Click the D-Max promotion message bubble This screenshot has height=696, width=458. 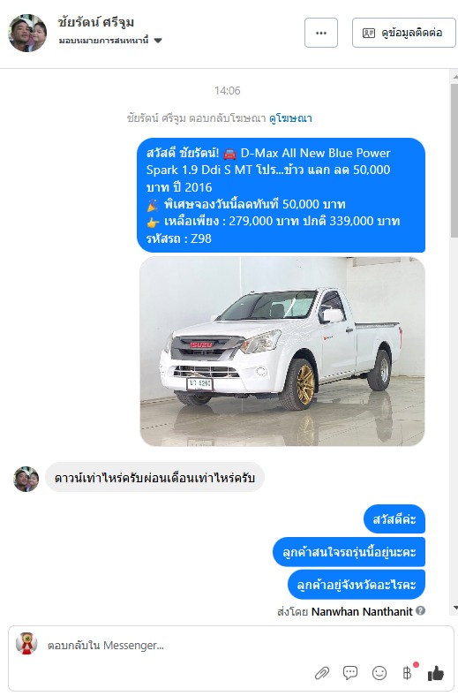(282, 195)
